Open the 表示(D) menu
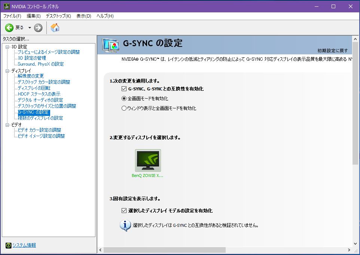 point(84,16)
